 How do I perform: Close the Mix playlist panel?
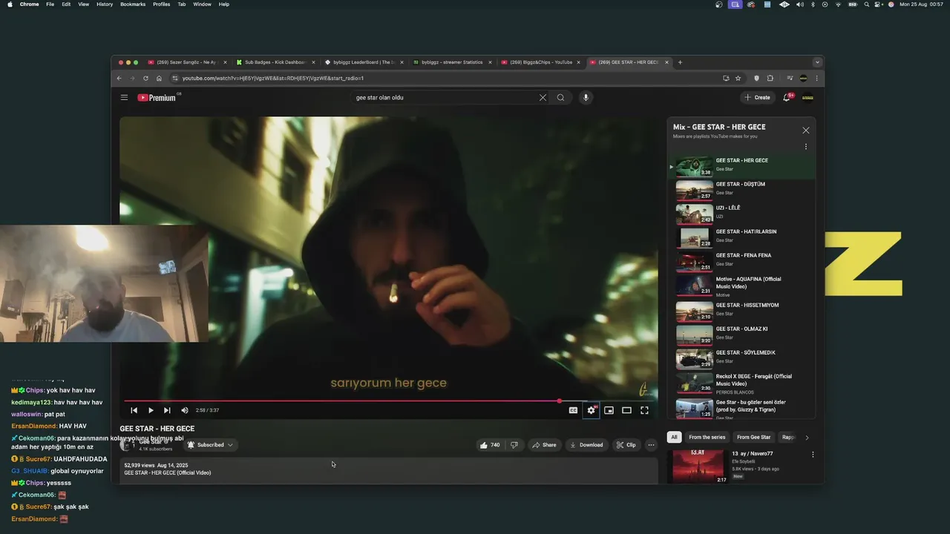click(x=806, y=131)
